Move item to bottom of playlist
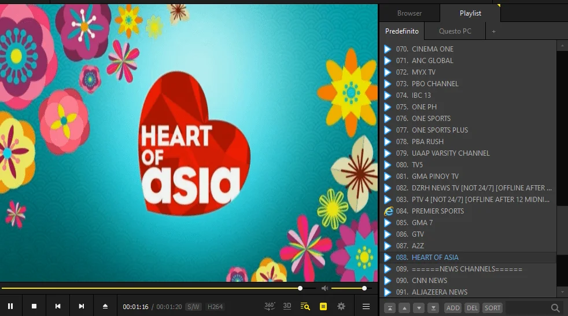 pyautogui.click(x=433, y=308)
